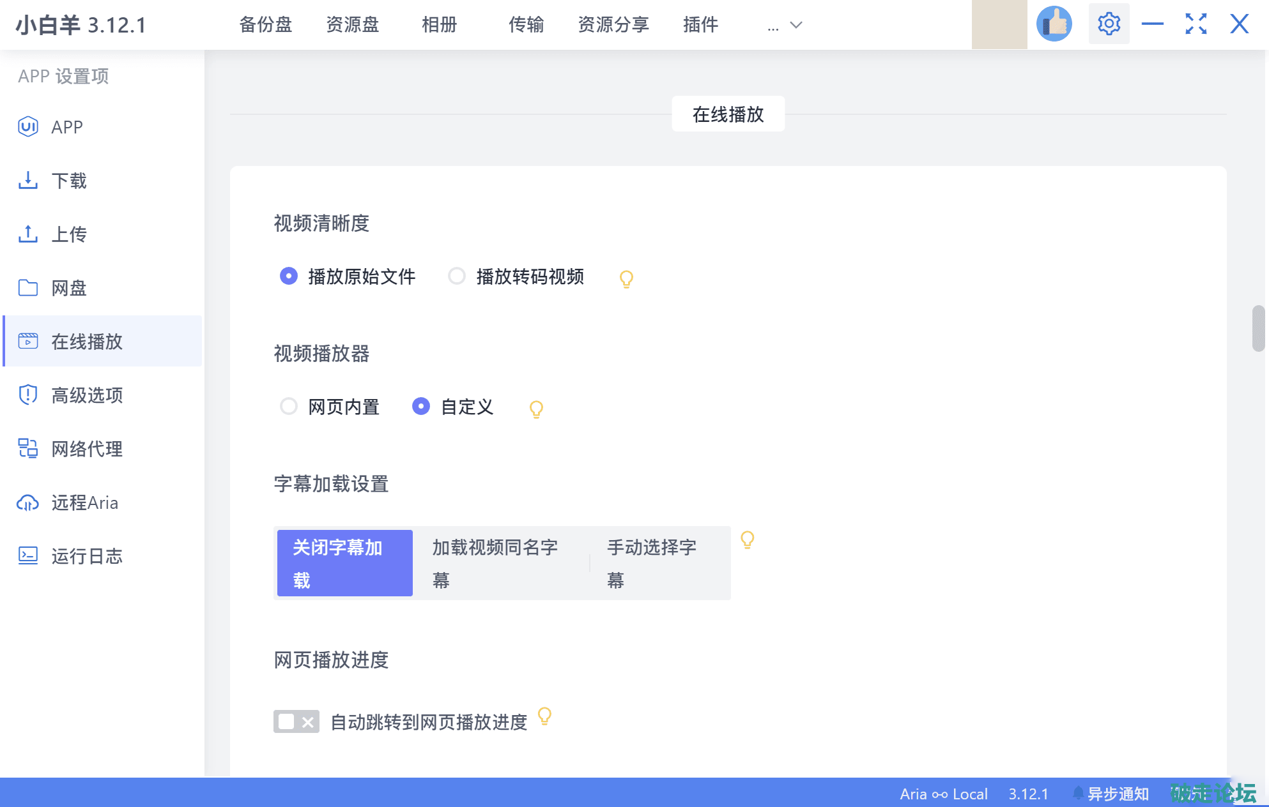Open the 远程Aria cloud section
The image size is (1269, 807).
pyautogui.click(x=84, y=502)
